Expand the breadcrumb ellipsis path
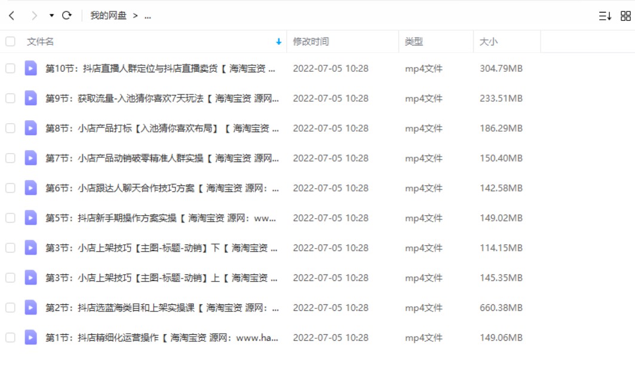Image resolution: width=635 pixels, height=391 pixels. 148,16
